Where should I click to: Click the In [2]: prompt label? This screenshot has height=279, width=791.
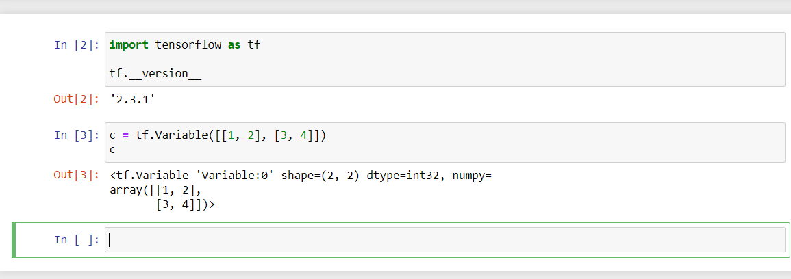coord(77,45)
